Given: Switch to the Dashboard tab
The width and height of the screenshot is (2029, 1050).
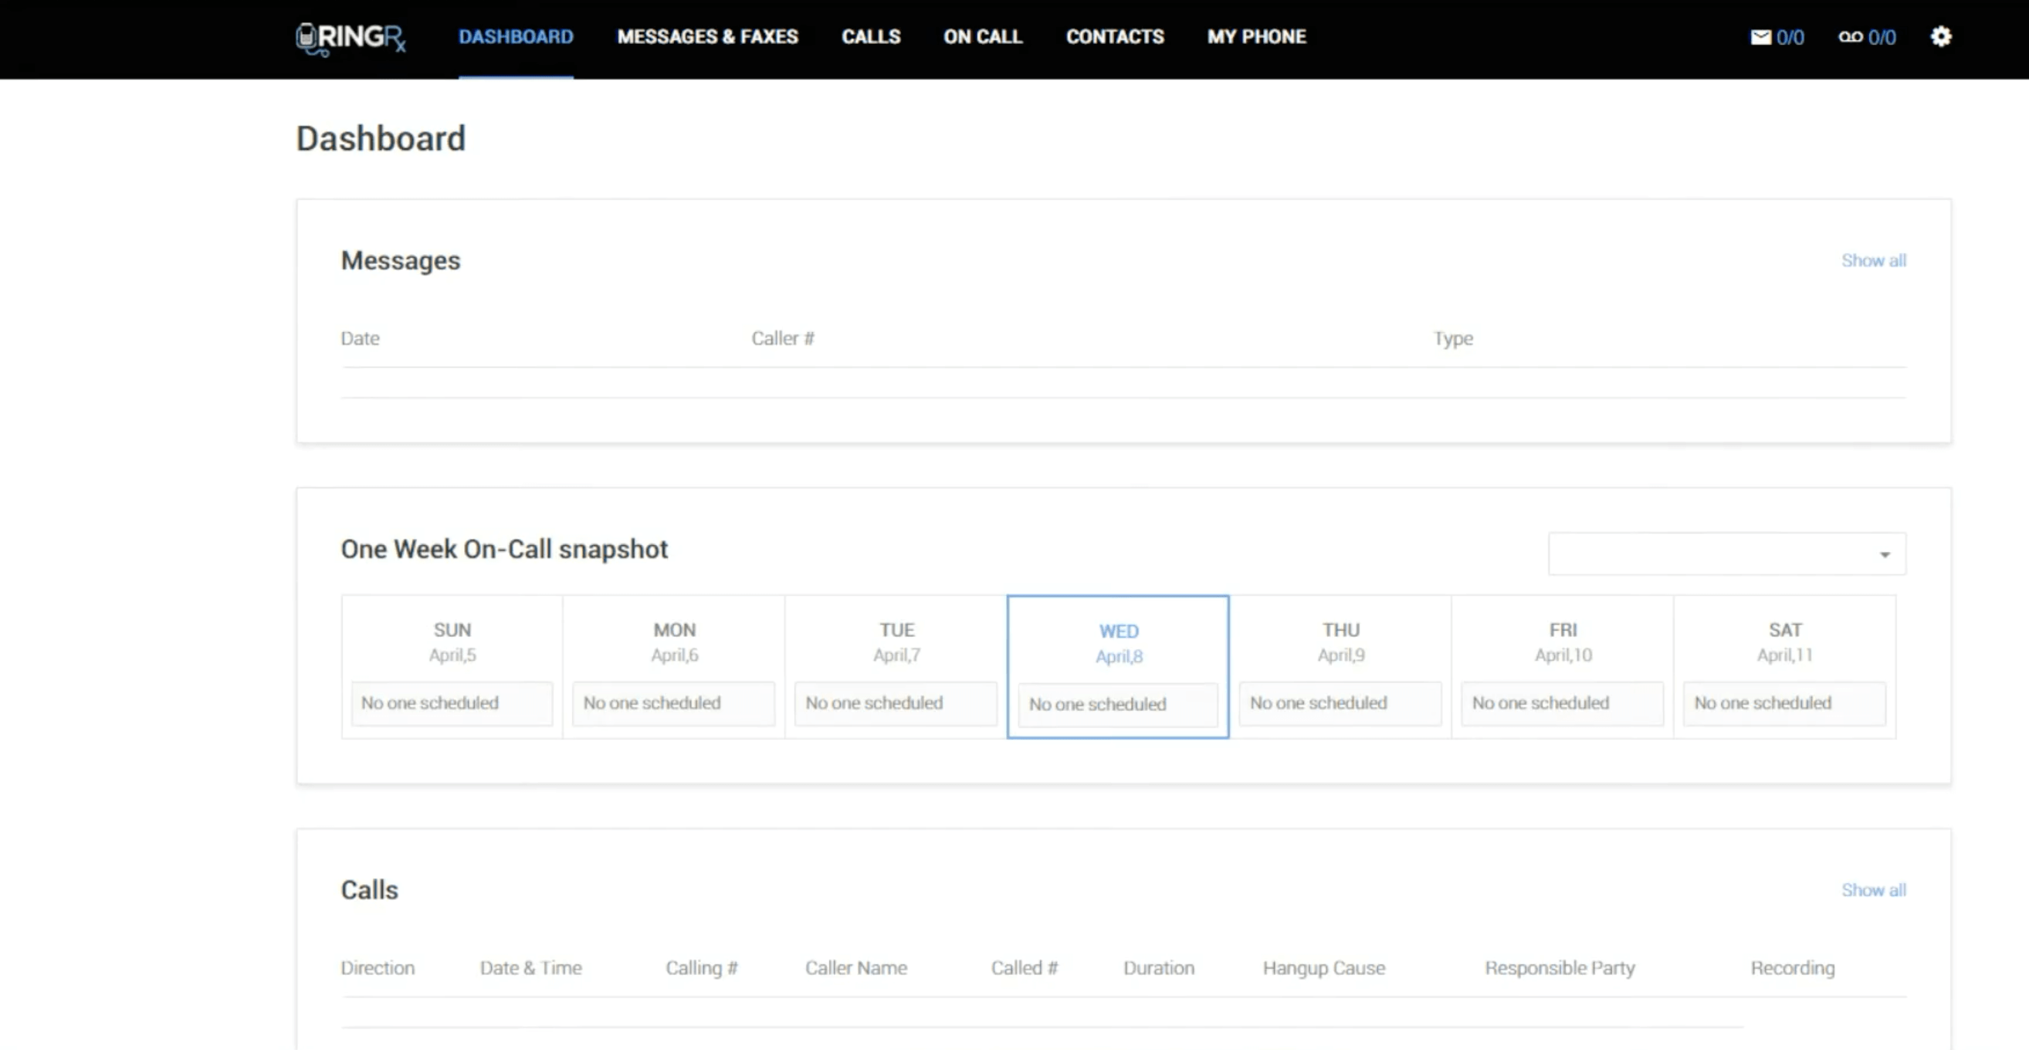Looking at the screenshot, I should (x=516, y=37).
